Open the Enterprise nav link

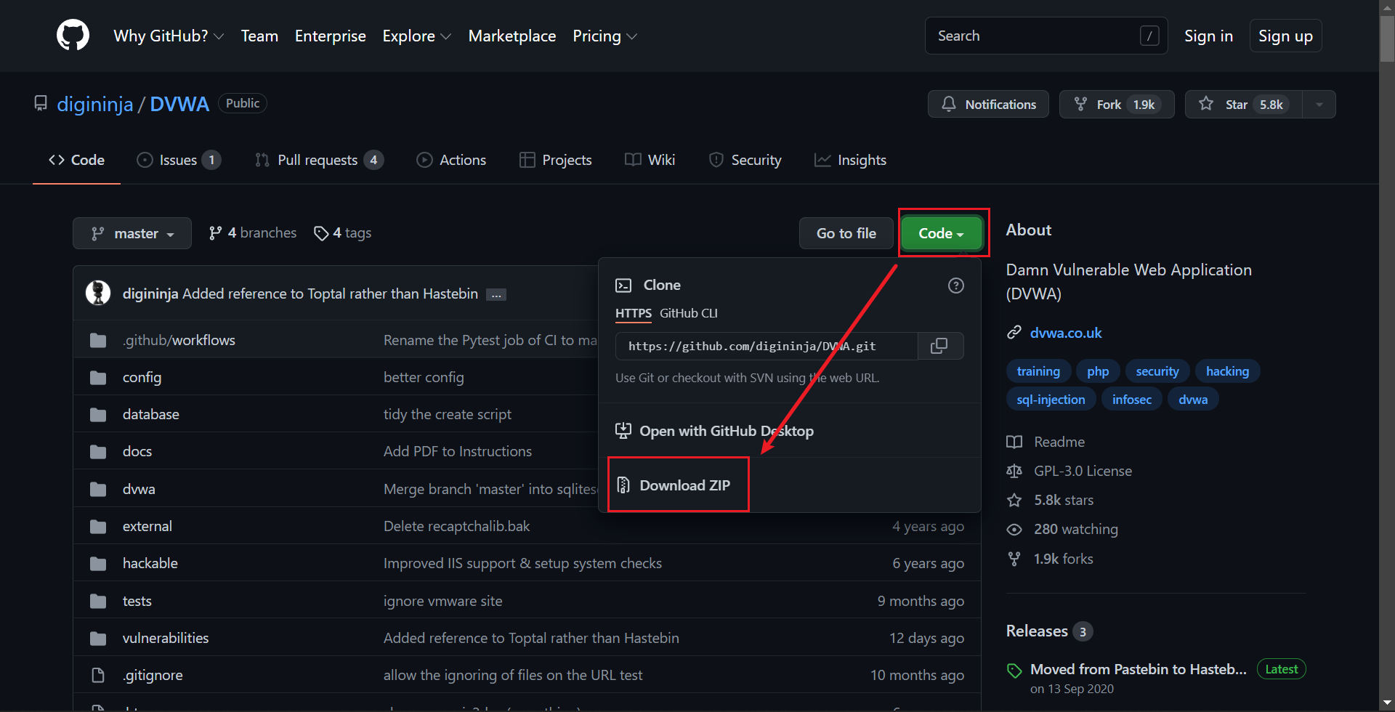331,36
